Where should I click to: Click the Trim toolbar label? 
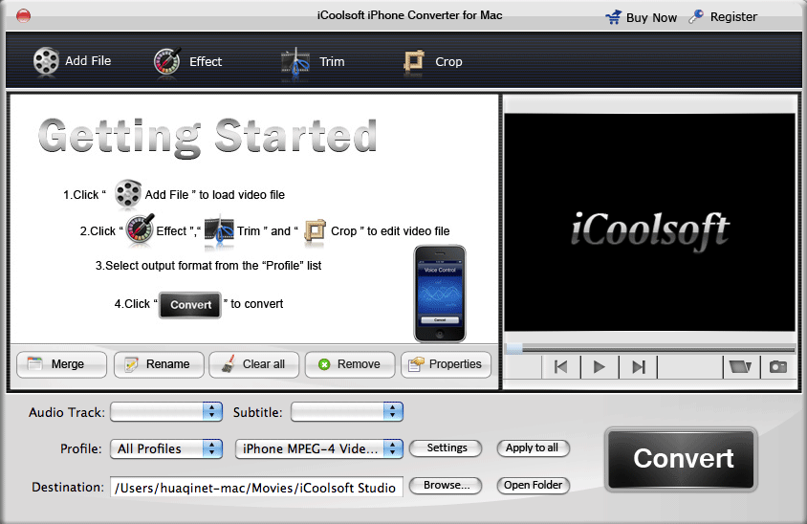332,62
